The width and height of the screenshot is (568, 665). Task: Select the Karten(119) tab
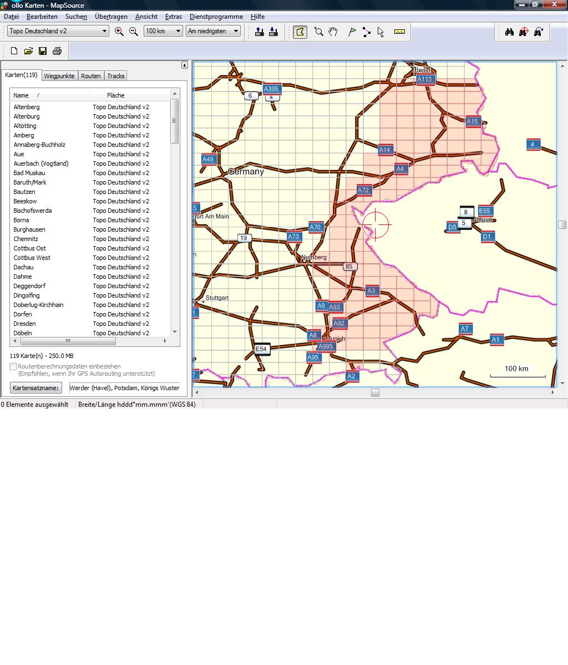(21, 75)
